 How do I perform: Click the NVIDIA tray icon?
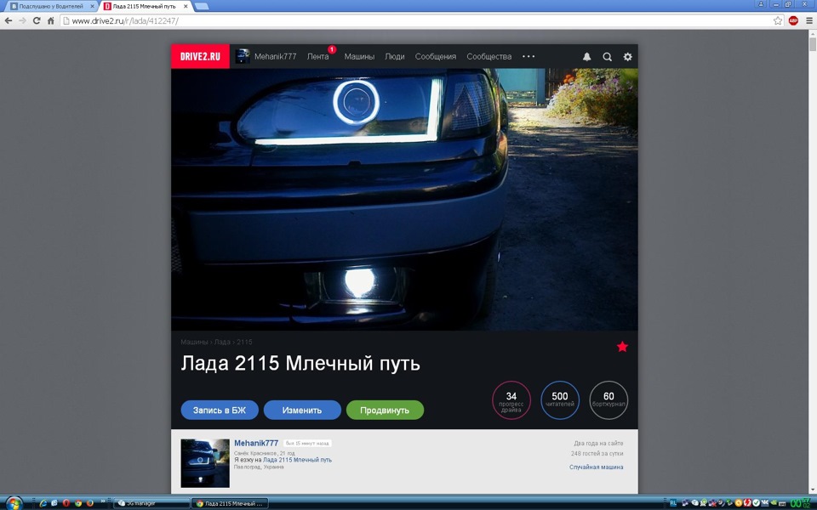(x=774, y=502)
